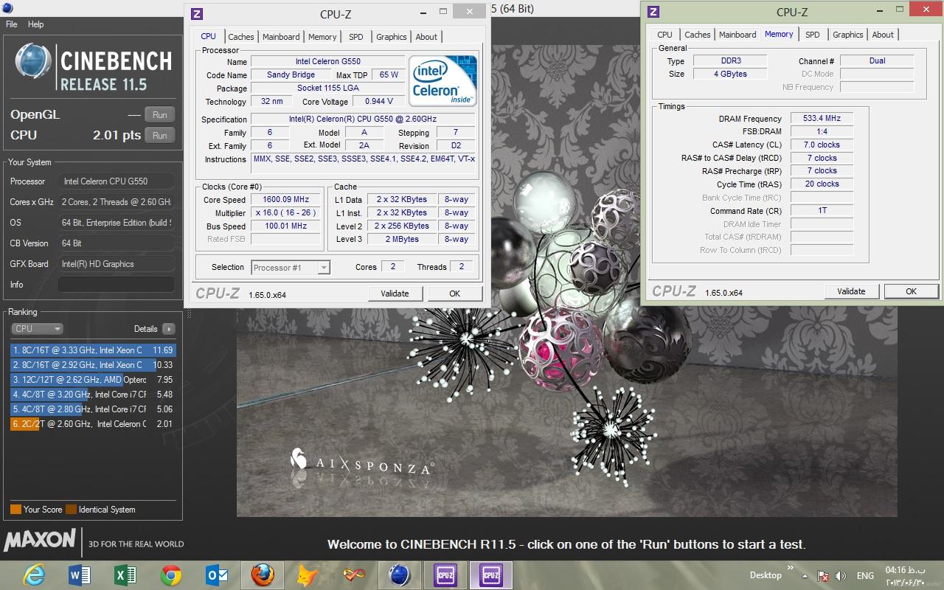Expand ranking Details arrow

(x=169, y=329)
